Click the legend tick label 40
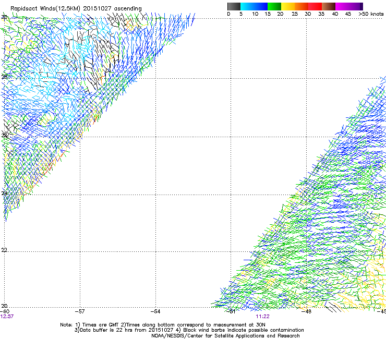 pyautogui.click(x=335, y=14)
